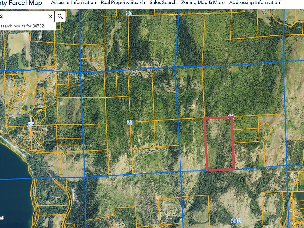Go to Sales Search
The width and height of the screenshot is (304, 228).
click(x=163, y=3)
